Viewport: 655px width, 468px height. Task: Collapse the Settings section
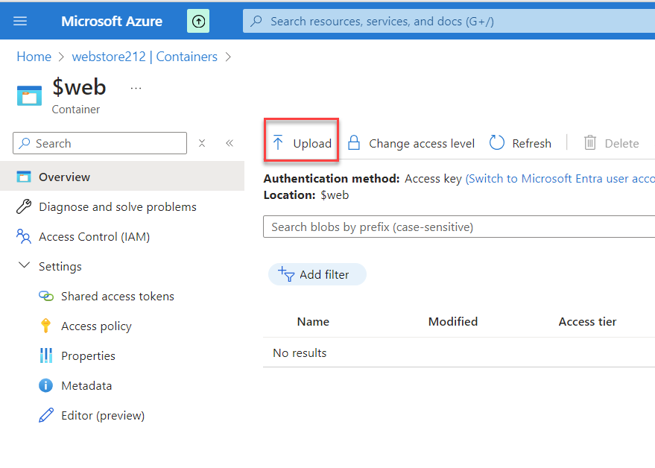(x=25, y=266)
